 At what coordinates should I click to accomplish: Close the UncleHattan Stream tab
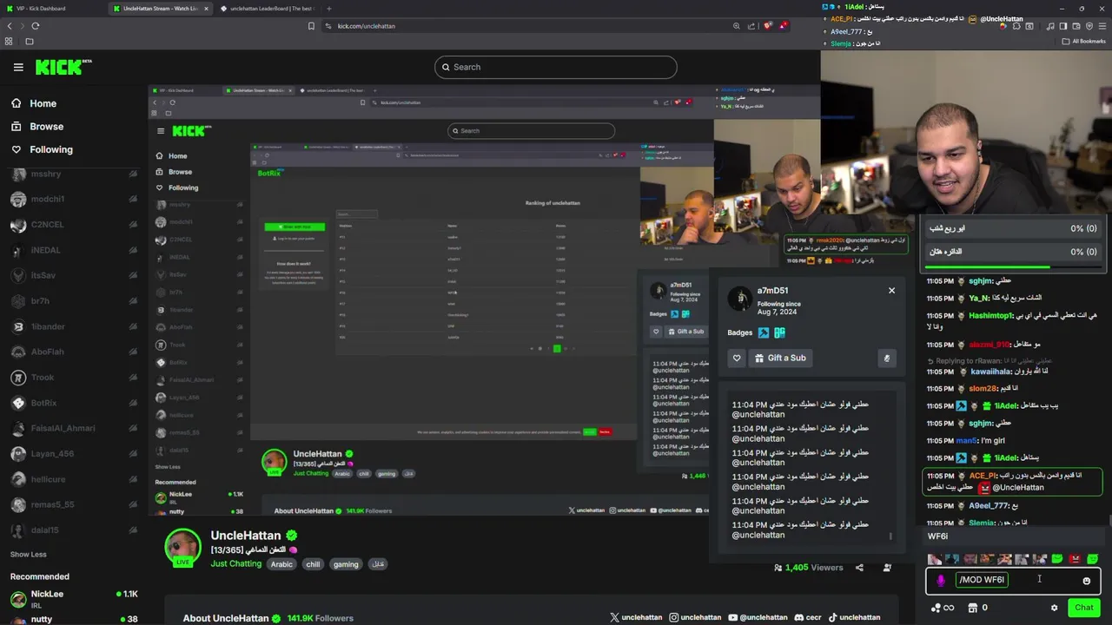pyautogui.click(x=207, y=9)
